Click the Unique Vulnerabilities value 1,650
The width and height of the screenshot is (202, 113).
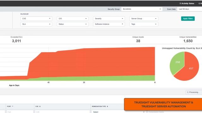(x=188, y=41)
